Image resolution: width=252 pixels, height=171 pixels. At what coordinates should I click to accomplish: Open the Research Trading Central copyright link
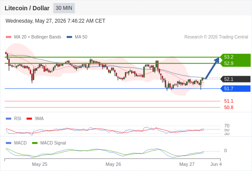216,37
